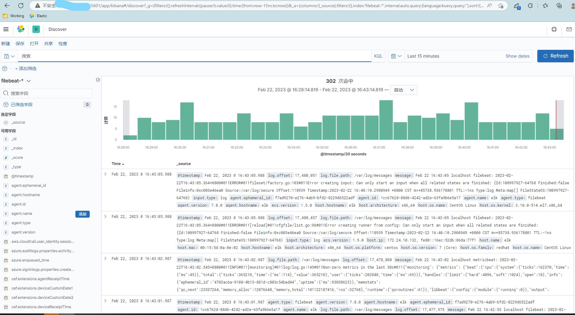575x315 pixels.
Task: Select the cef.extensions.deviceCustomDate1 field
Action: (x=42, y=288)
